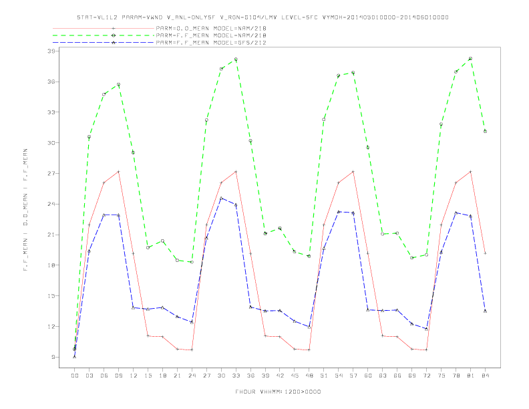The height and width of the screenshot is (409, 529).
Task: Click x-axis forecast hour label 15
Action: [148, 376]
